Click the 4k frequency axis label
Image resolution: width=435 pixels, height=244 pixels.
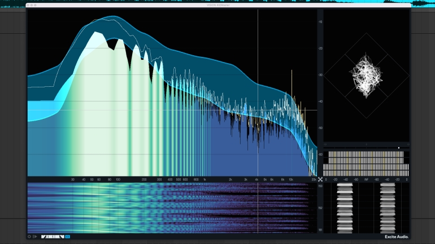257,179
